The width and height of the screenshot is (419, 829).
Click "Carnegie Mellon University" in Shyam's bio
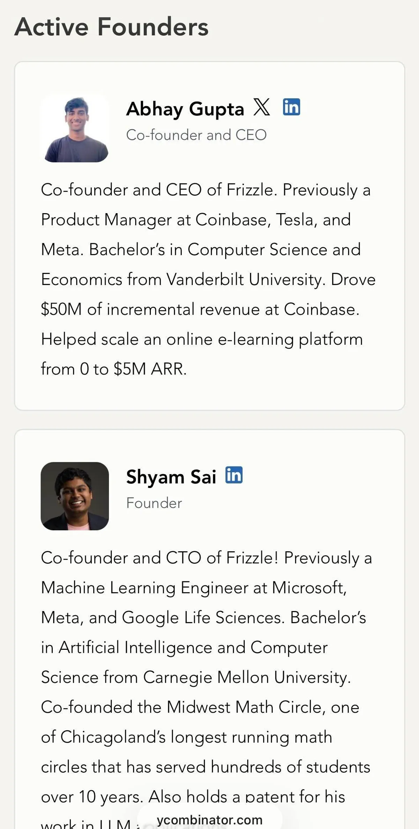click(x=247, y=677)
